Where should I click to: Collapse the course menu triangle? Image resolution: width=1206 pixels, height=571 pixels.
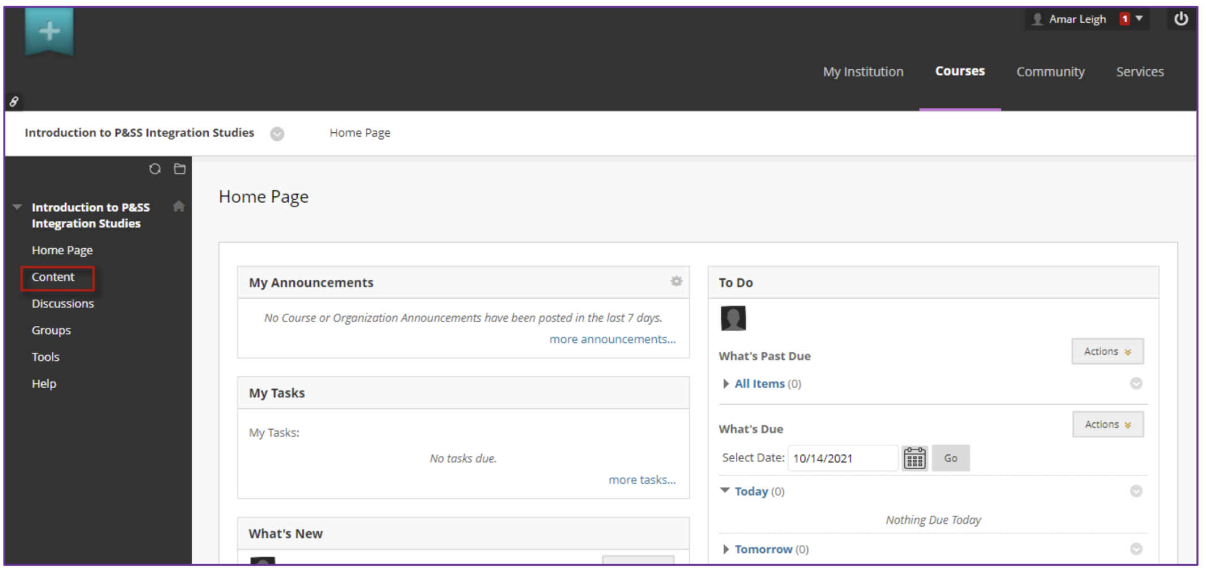point(18,207)
